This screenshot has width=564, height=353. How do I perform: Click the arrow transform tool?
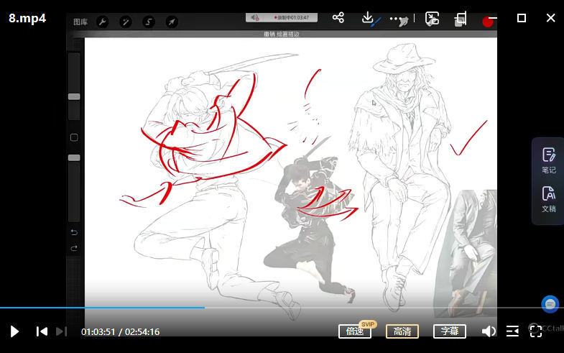tap(172, 22)
